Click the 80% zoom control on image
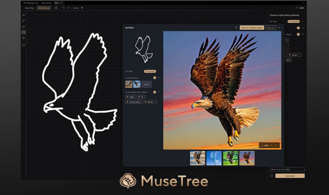The image size is (329, 195). coord(266,145)
